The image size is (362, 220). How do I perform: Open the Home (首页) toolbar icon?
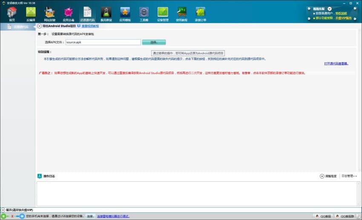(12, 13)
